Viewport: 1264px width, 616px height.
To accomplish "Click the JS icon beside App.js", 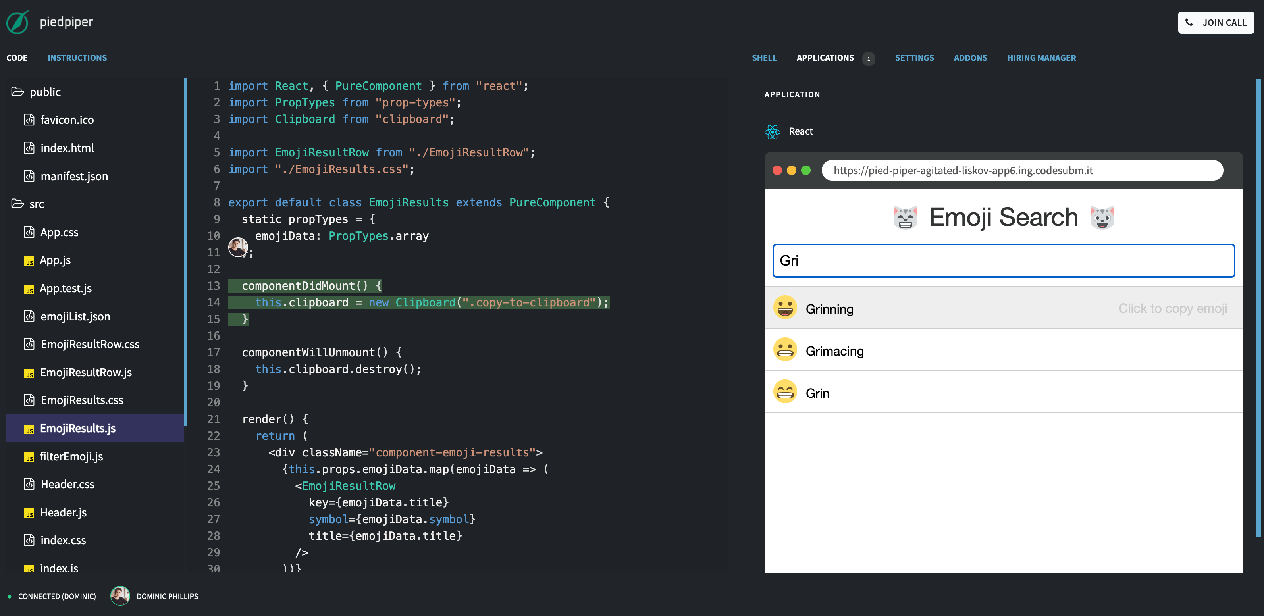I will [29, 260].
